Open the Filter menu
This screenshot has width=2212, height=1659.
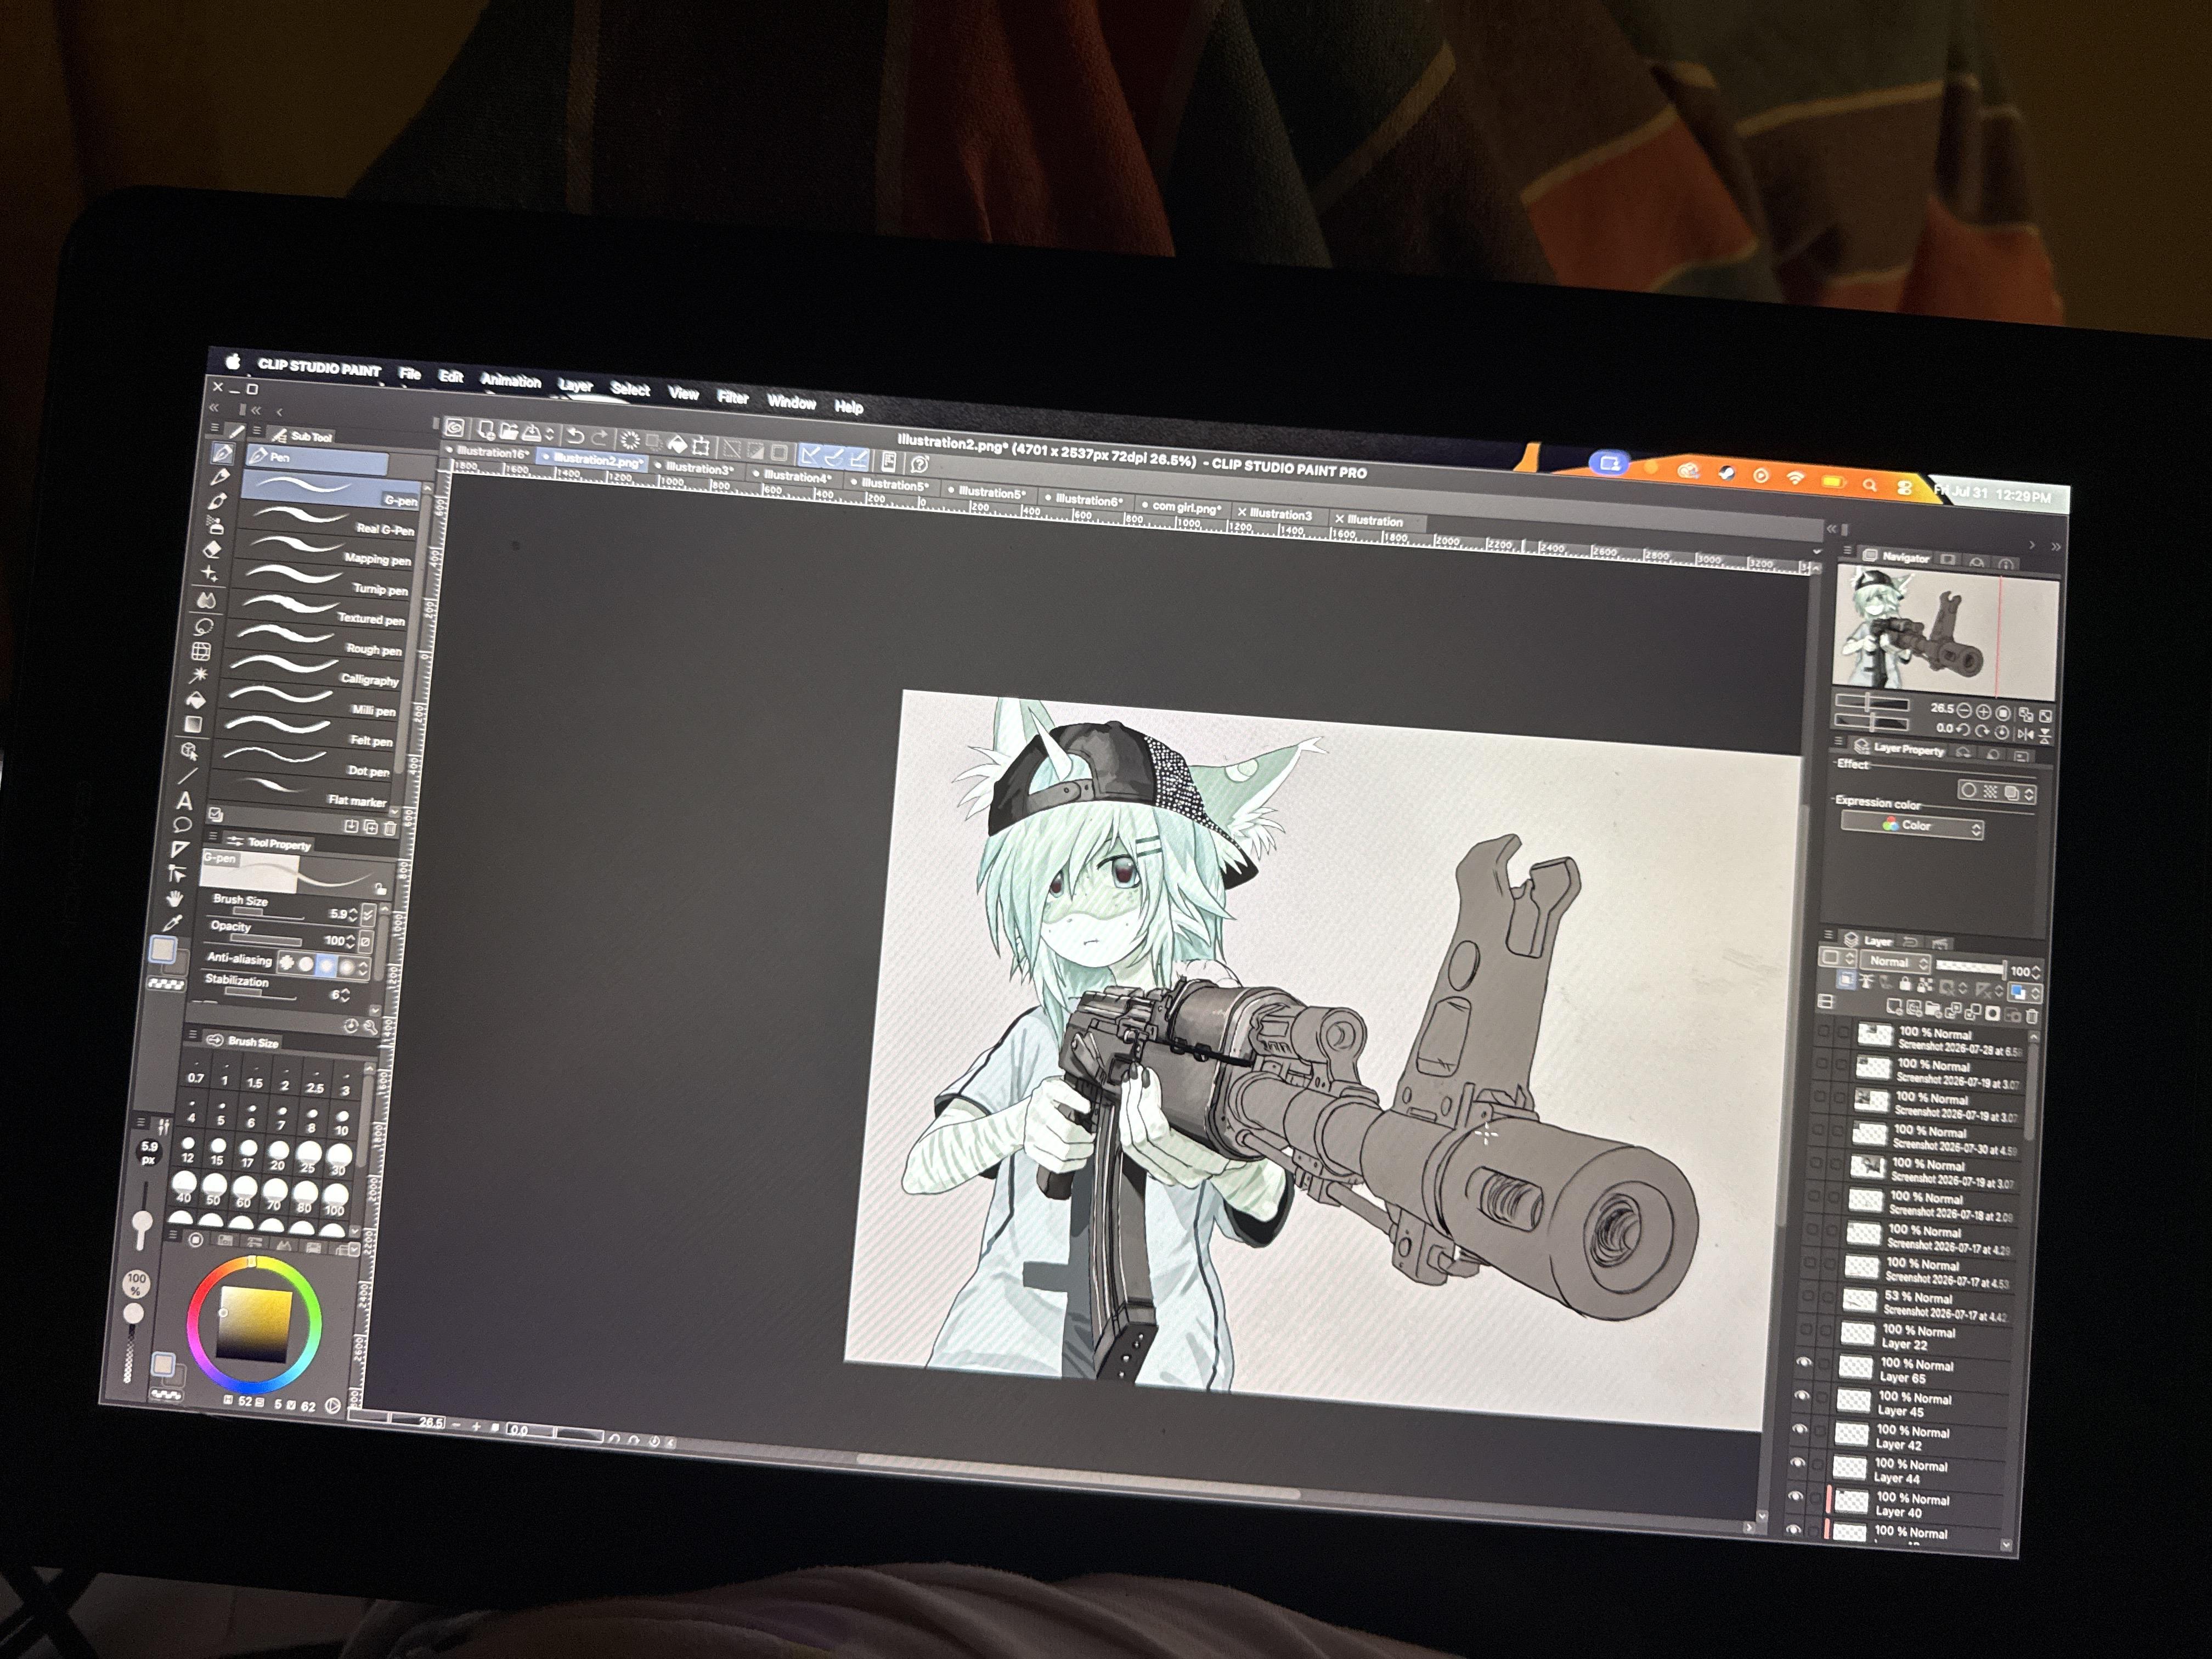pyautogui.click(x=733, y=397)
